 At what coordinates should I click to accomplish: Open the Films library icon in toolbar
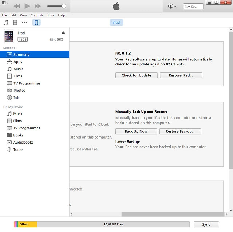[15, 23]
